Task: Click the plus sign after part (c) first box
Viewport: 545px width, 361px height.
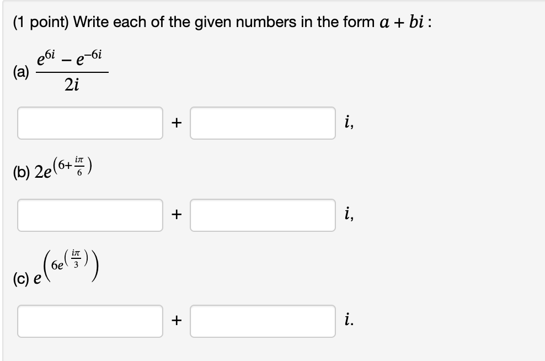Action: 177,321
